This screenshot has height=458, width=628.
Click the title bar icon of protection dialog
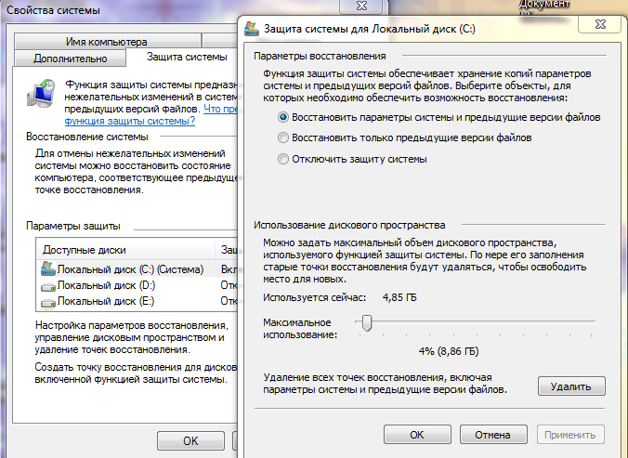[252, 29]
